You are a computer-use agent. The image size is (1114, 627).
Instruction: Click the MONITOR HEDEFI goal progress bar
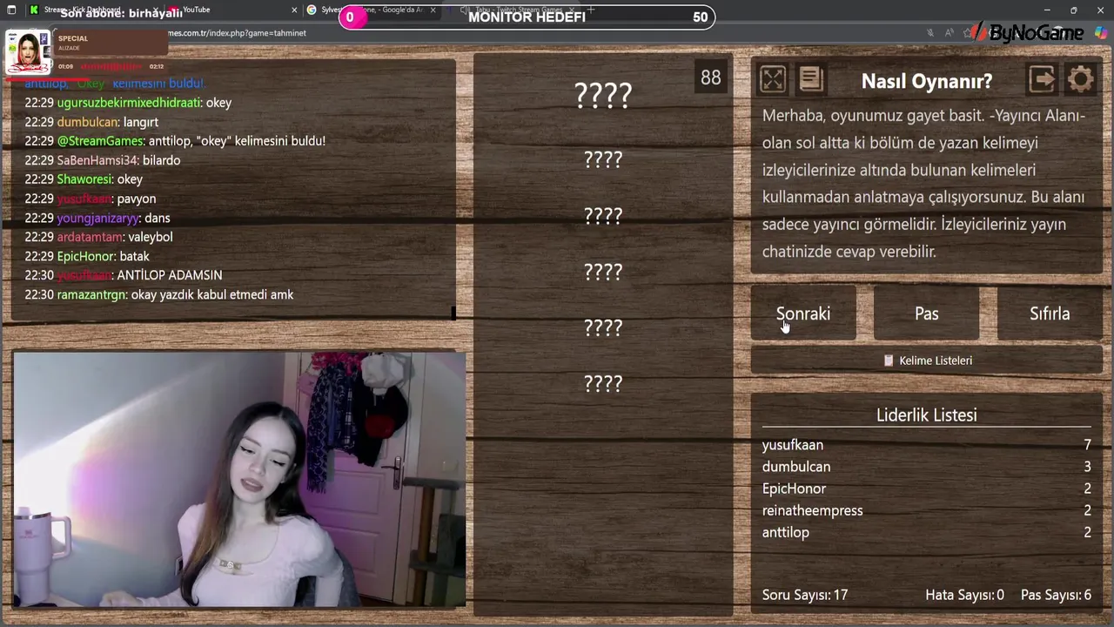527,17
